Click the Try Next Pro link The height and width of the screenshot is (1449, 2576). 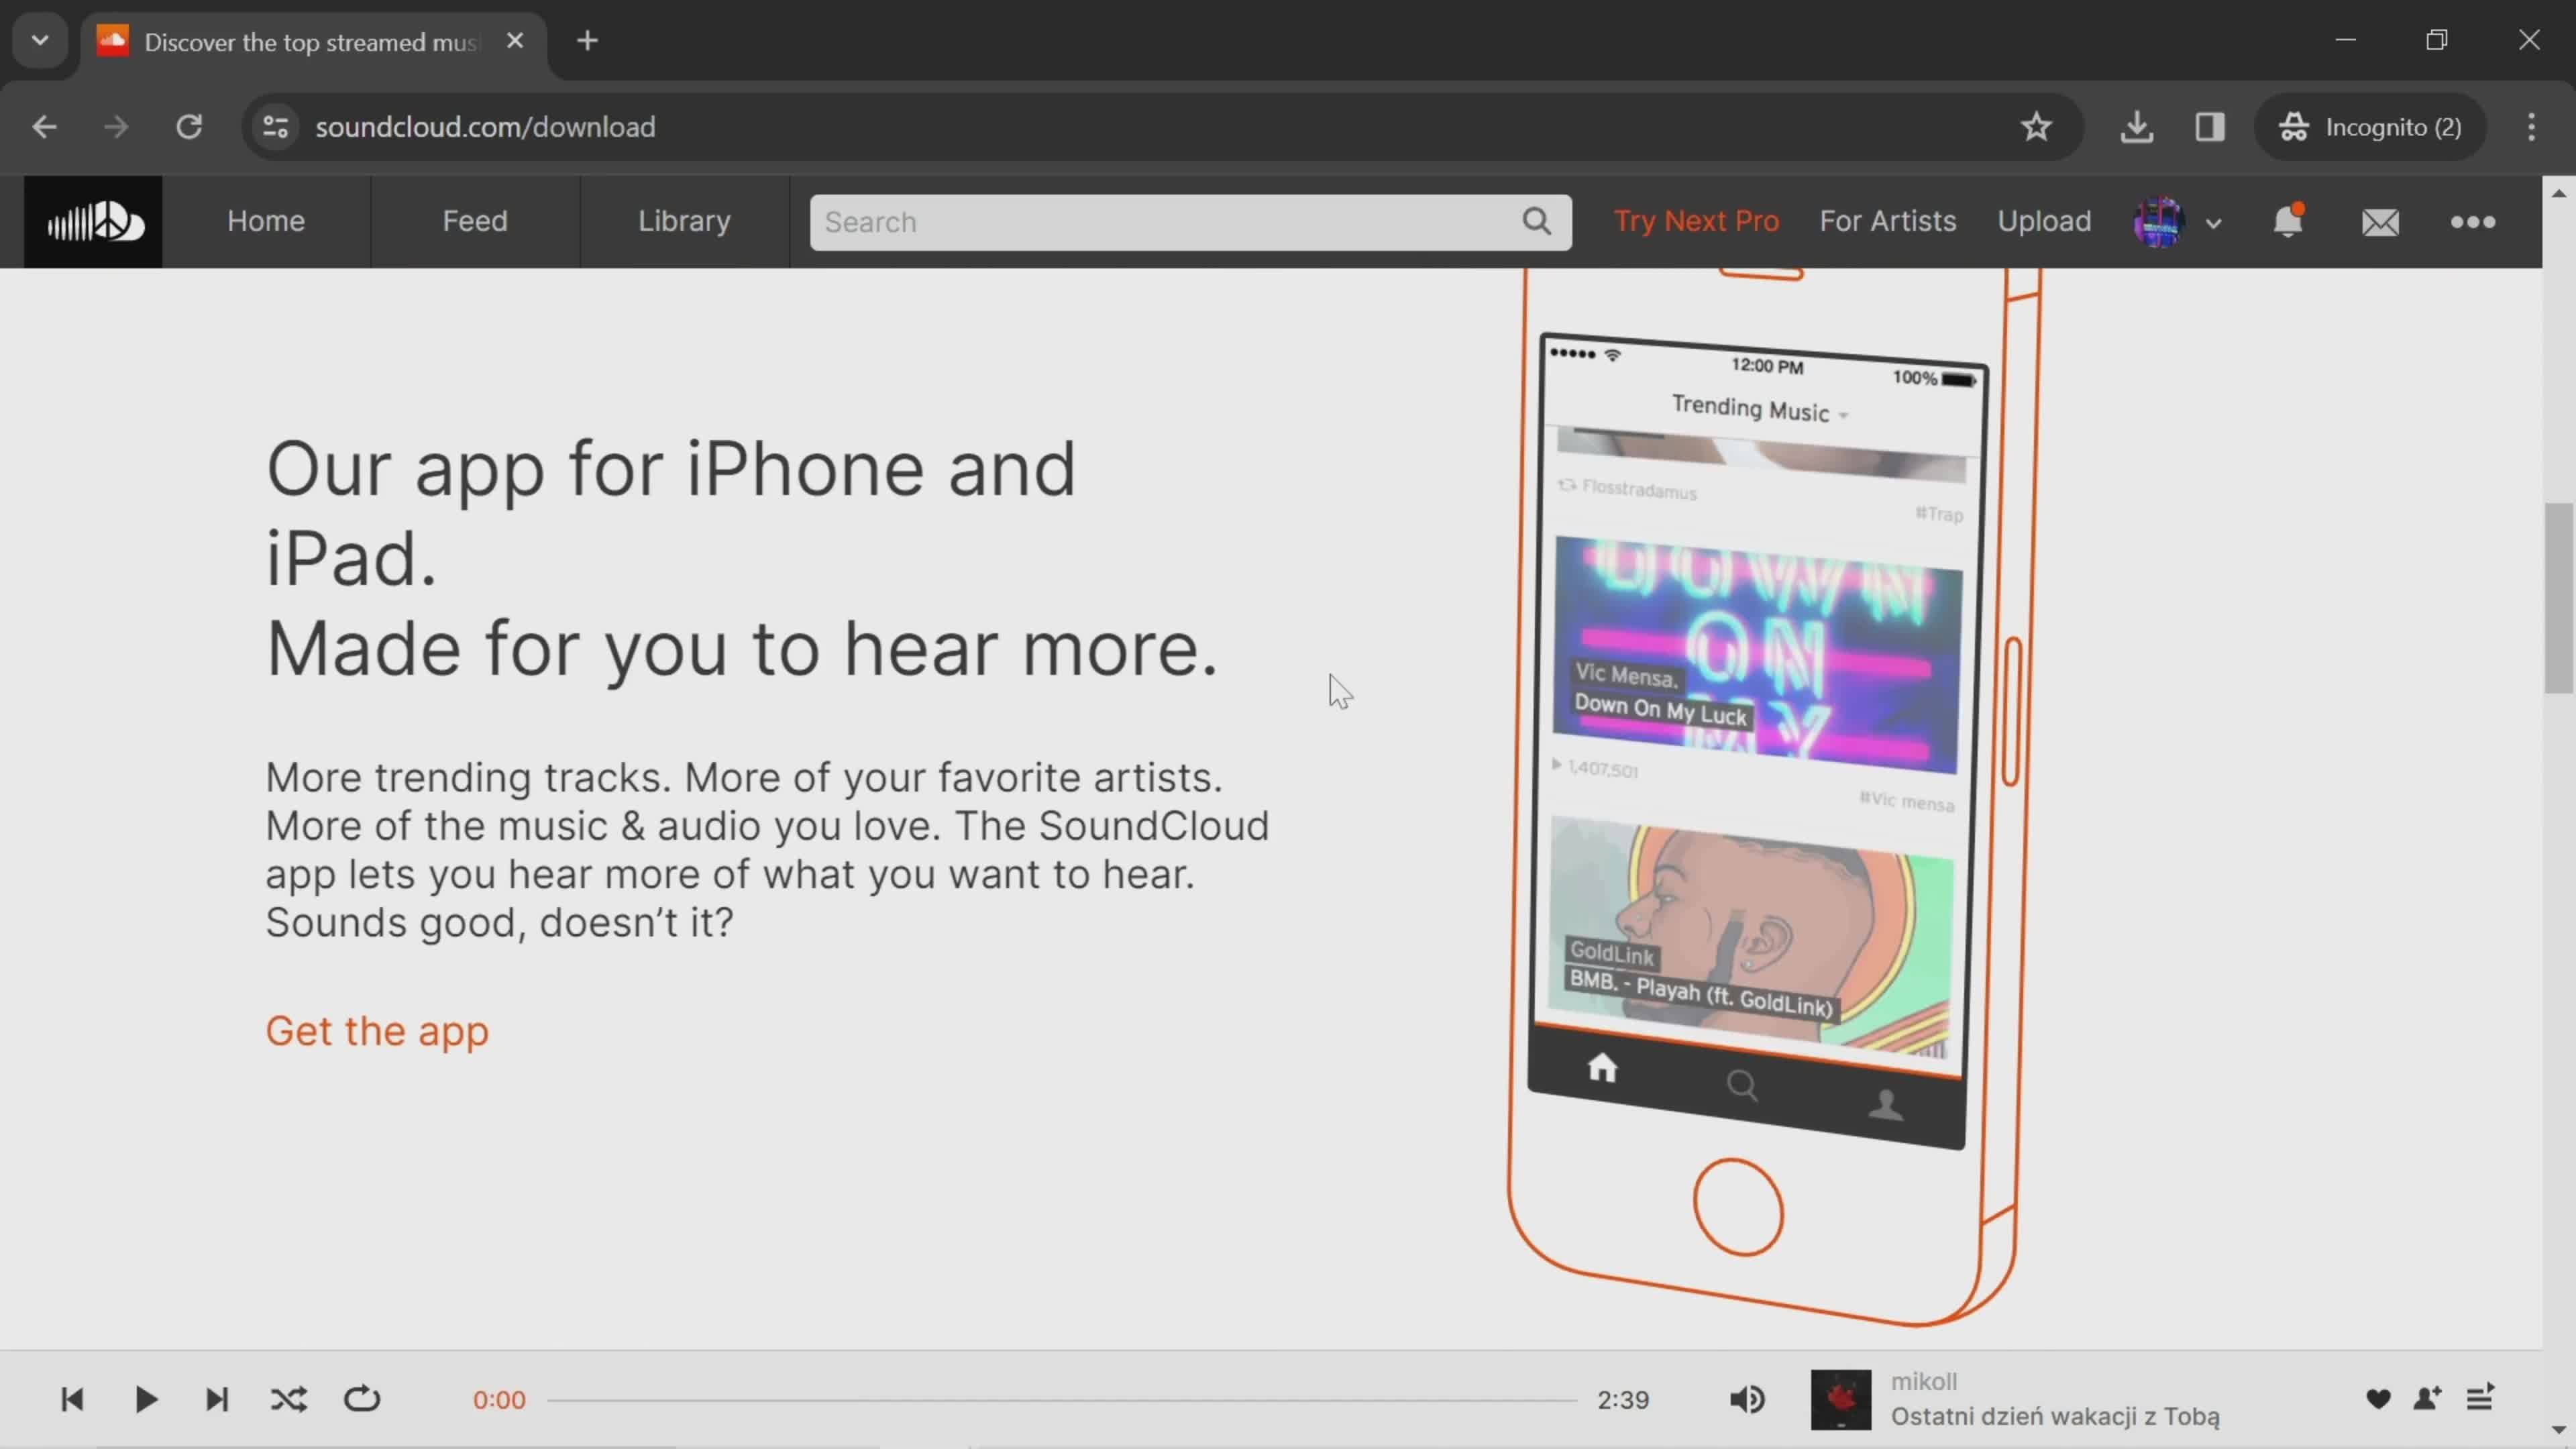click(1697, 219)
